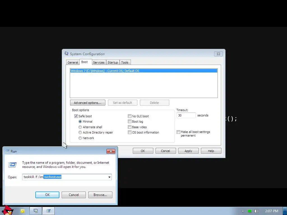Click OK in the Run dialog
This screenshot has width=287, height=215.
click(47, 195)
